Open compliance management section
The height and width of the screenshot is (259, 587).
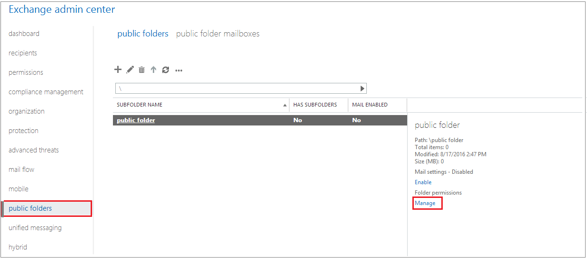[46, 92]
